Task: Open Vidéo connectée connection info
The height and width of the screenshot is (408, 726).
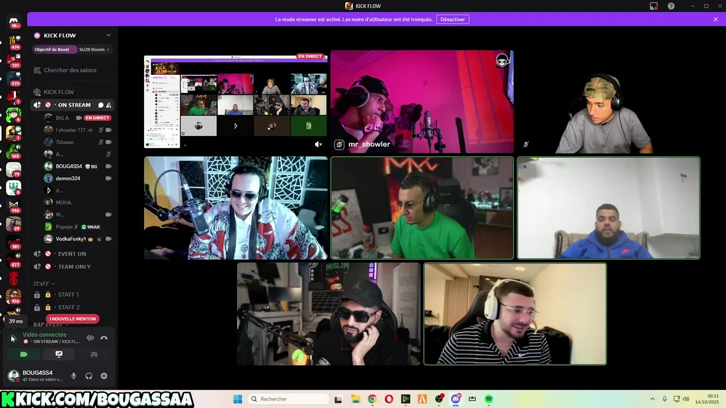Action: 44,334
